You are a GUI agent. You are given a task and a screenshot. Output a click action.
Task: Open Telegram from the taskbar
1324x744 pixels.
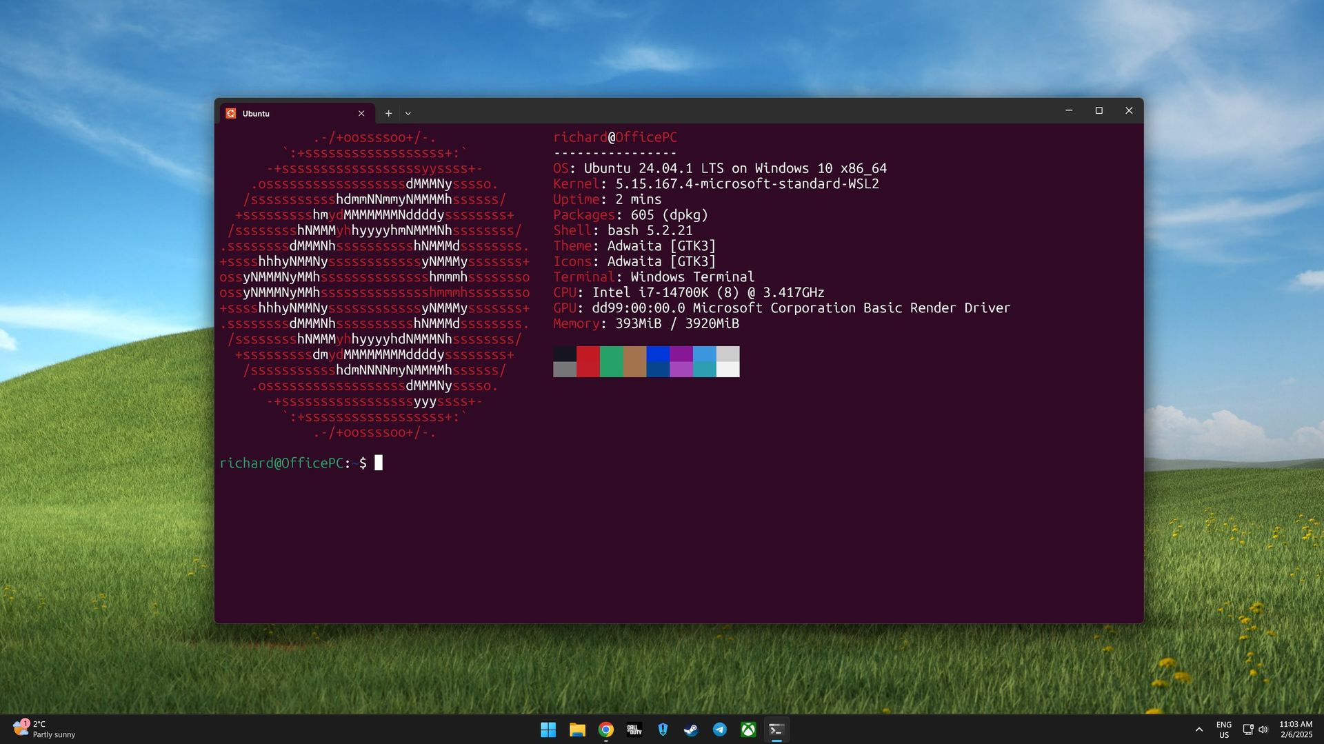point(719,730)
